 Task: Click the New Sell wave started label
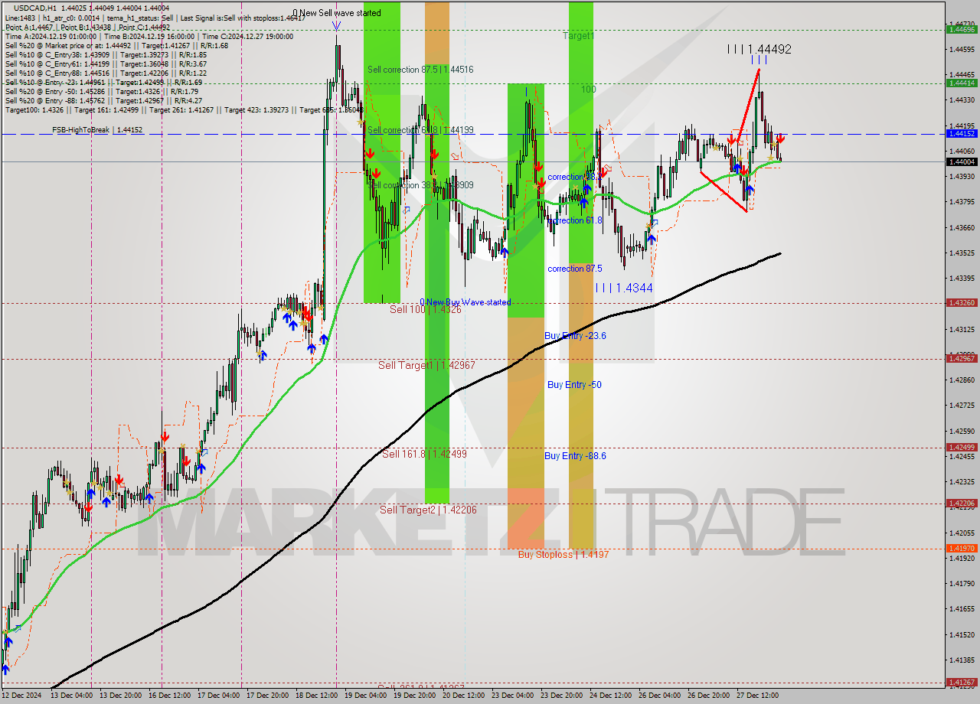(337, 13)
